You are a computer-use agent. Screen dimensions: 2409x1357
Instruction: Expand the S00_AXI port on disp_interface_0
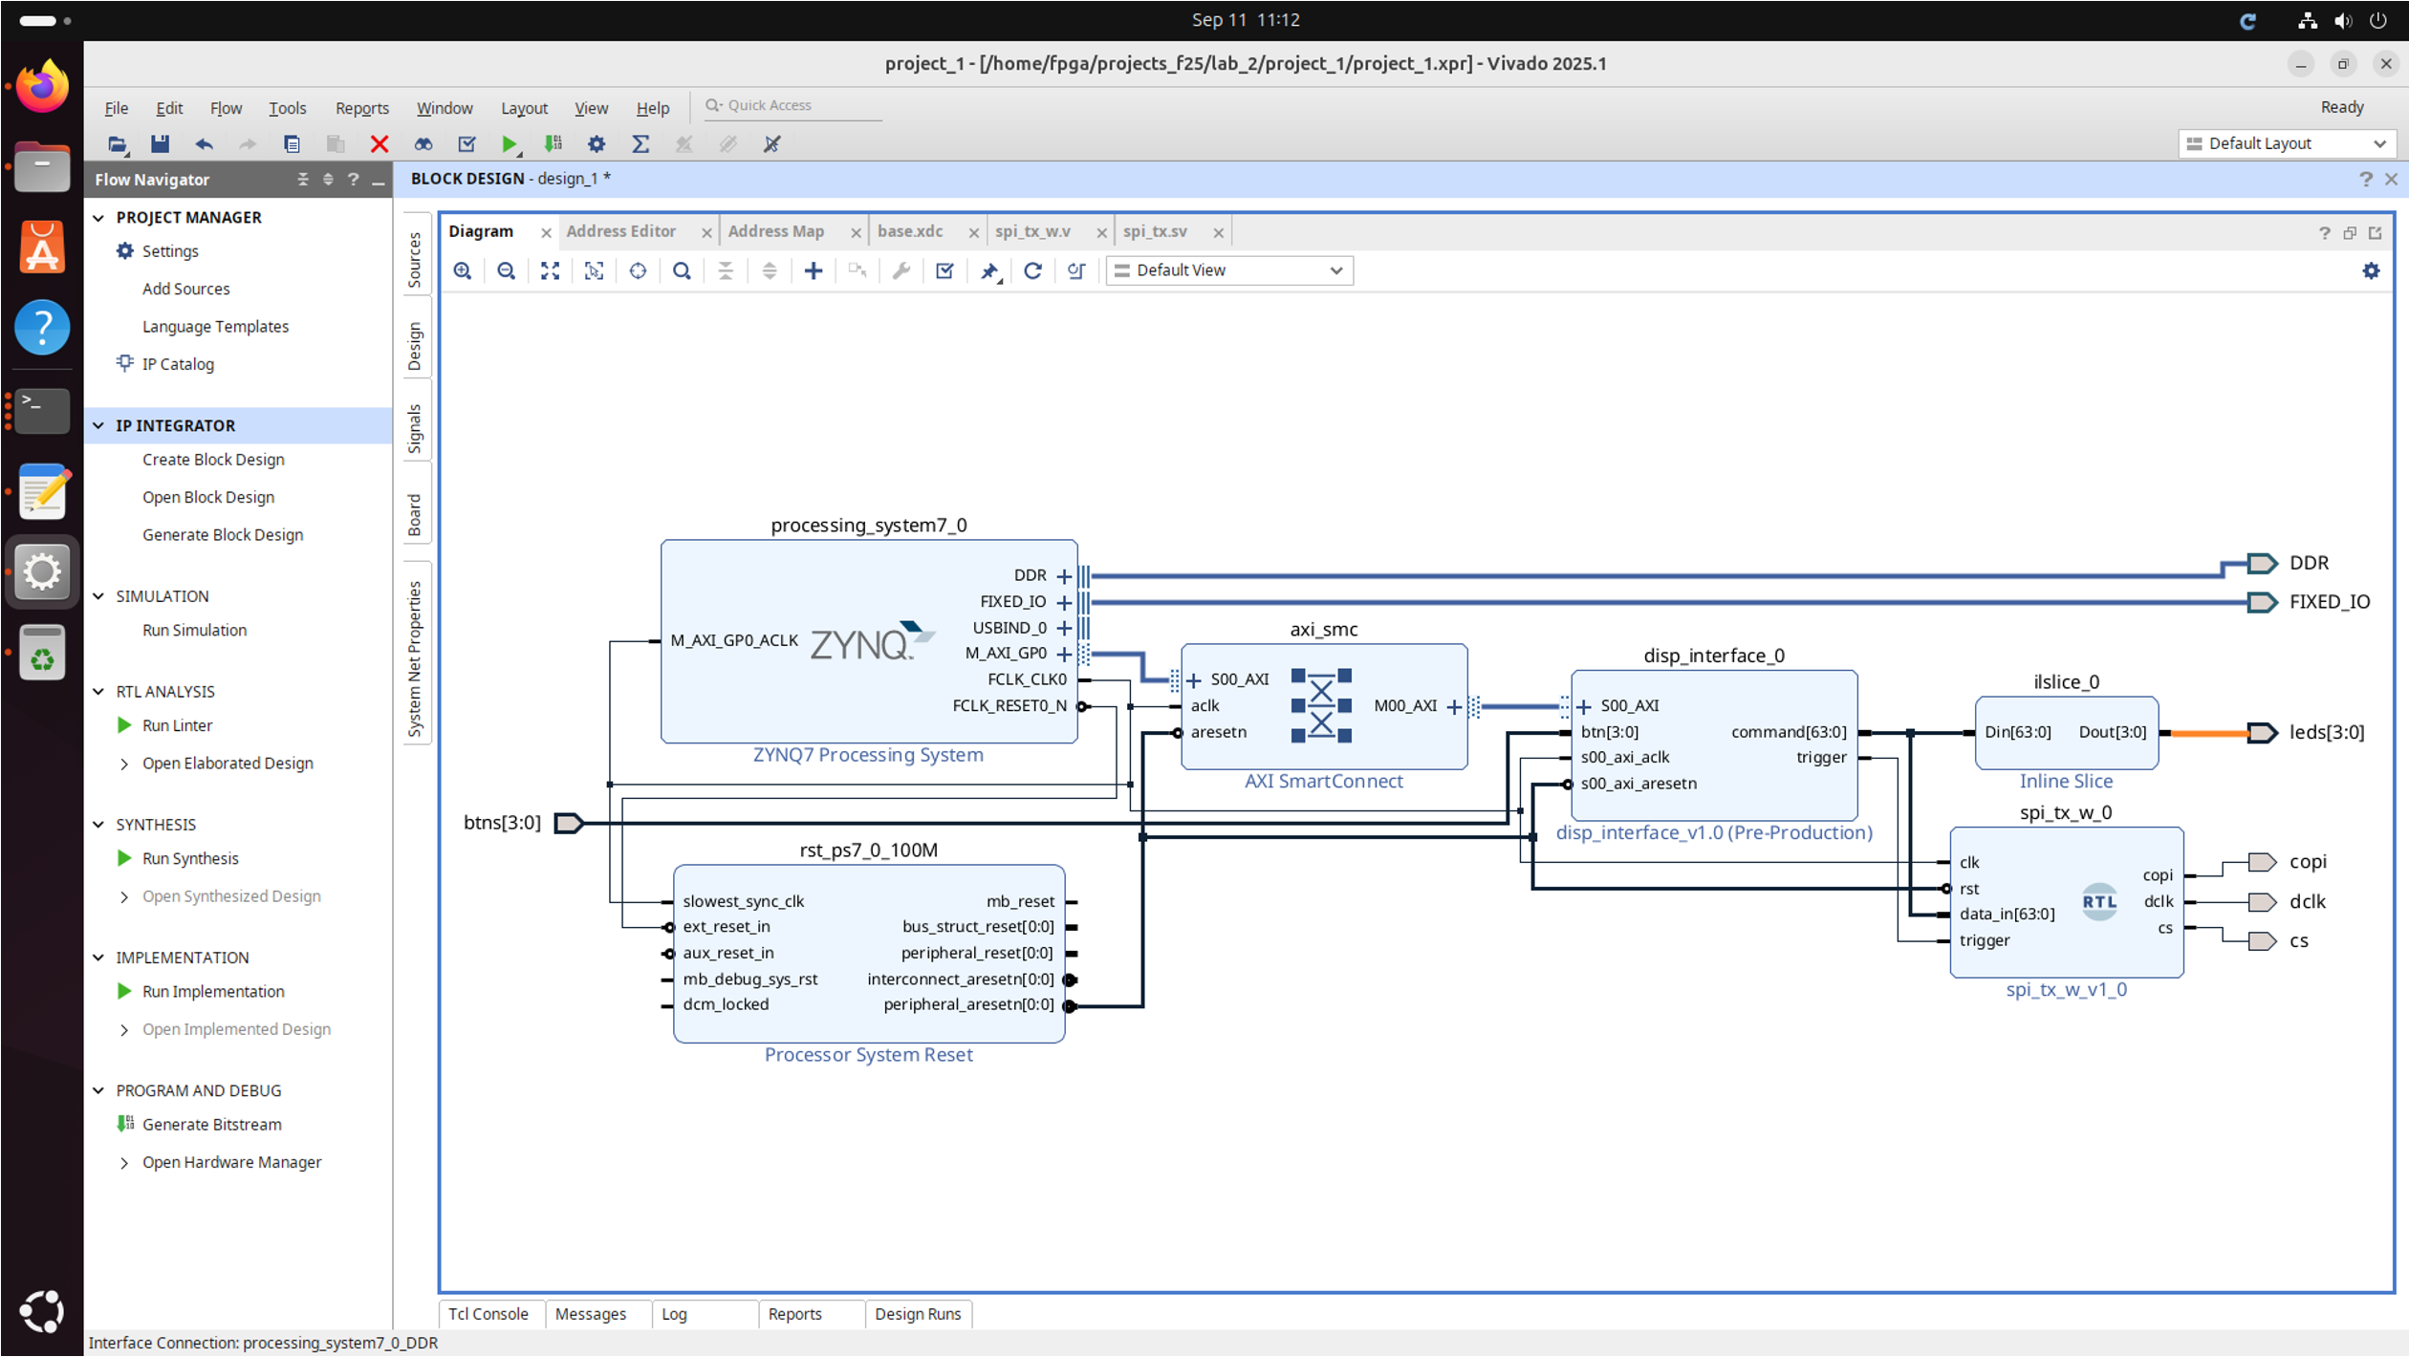[x=1584, y=706]
